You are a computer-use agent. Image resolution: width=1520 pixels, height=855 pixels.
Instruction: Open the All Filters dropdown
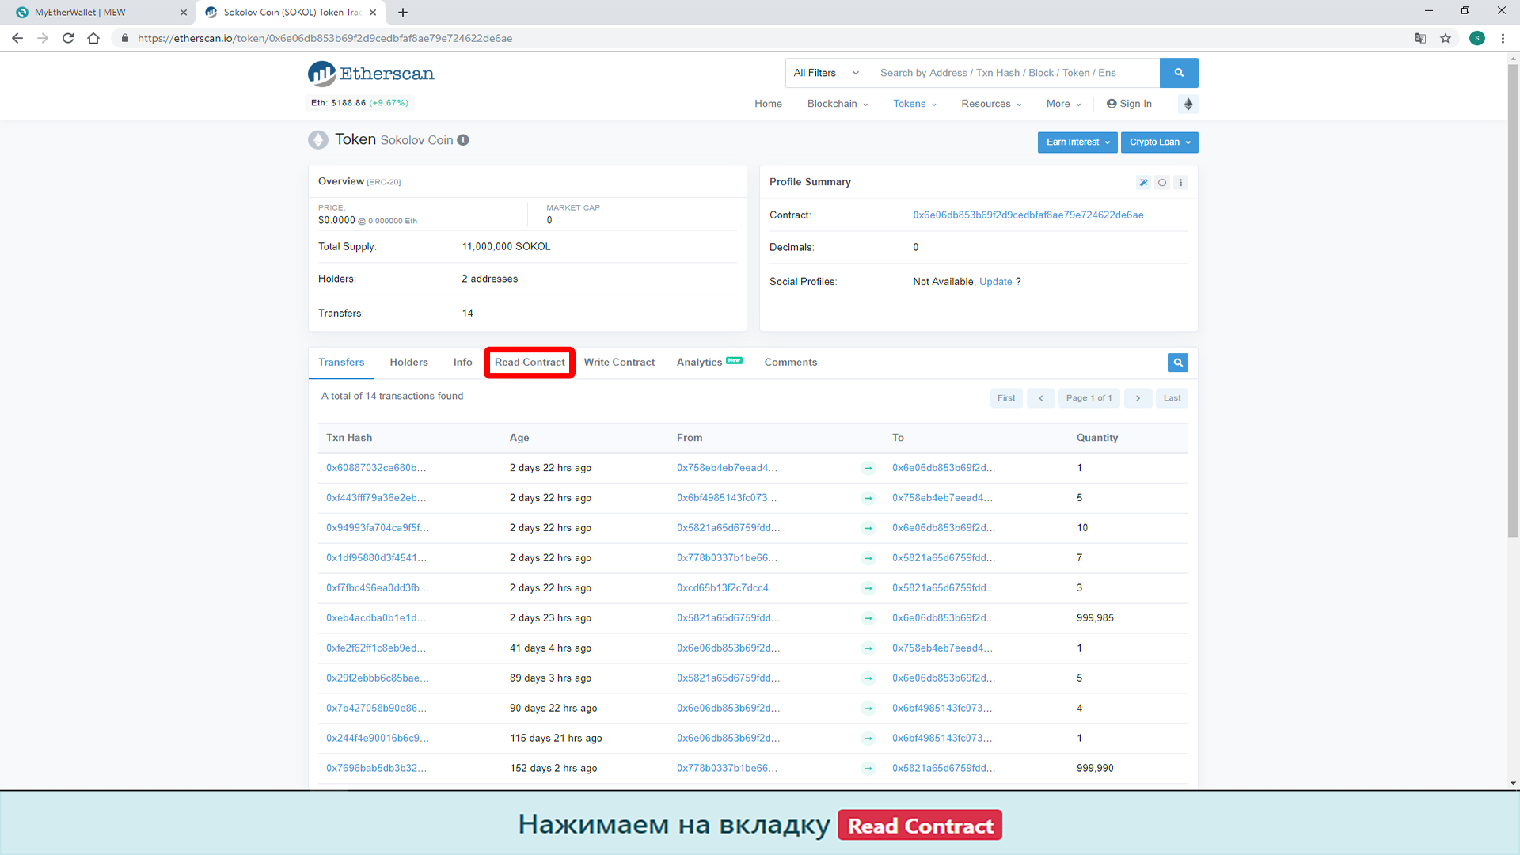point(828,73)
